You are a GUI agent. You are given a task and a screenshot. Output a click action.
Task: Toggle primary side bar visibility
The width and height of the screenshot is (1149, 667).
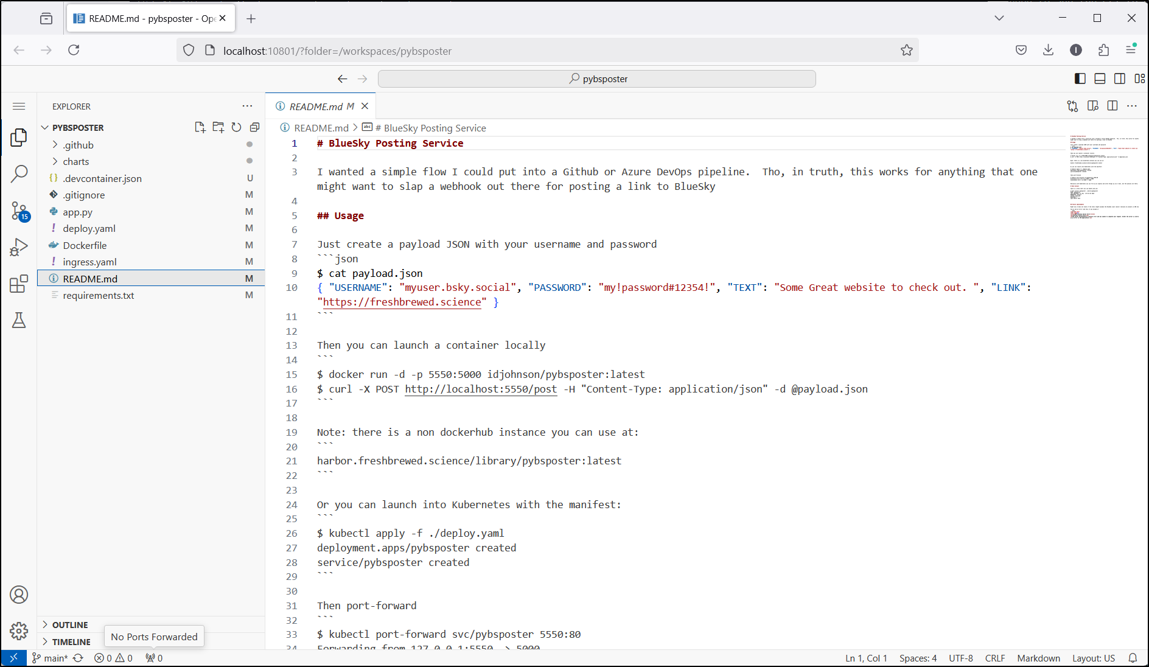(1080, 79)
